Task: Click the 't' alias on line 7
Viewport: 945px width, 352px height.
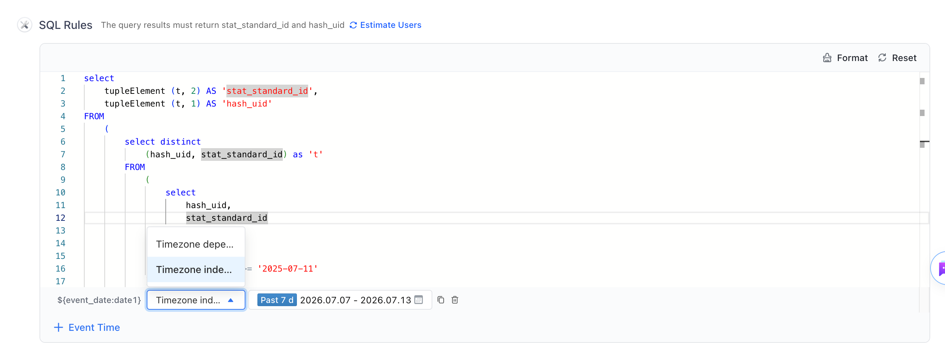Action: [316, 154]
